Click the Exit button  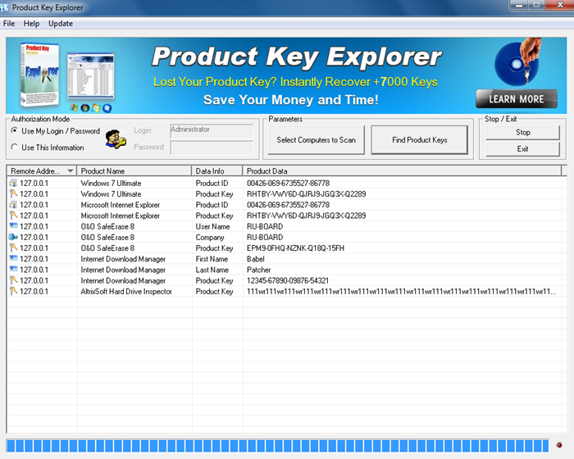coord(523,149)
